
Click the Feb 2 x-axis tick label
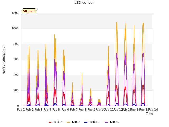tap(30, 110)
